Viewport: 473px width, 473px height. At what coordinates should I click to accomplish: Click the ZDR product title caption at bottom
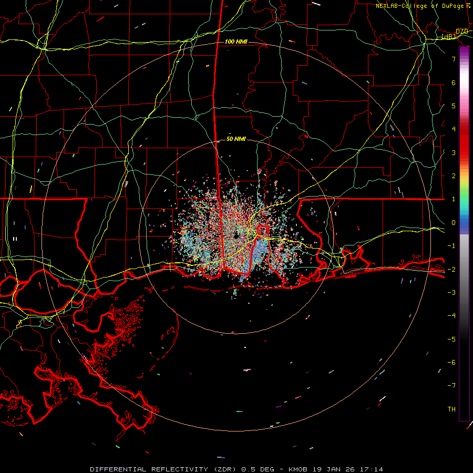236,469
